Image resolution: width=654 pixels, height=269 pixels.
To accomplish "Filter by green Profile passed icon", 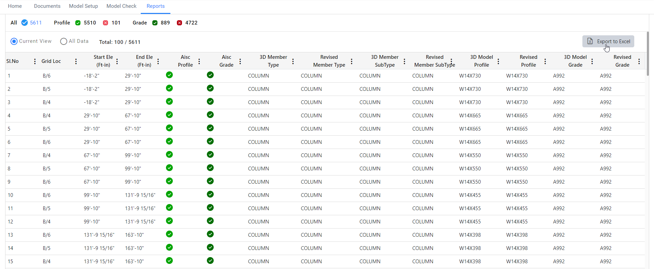I will click(x=78, y=23).
